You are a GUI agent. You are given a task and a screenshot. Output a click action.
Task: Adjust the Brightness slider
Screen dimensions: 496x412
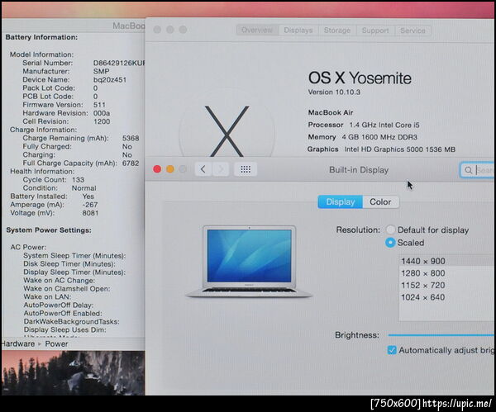pyautogui.click(x=441, y=335)
